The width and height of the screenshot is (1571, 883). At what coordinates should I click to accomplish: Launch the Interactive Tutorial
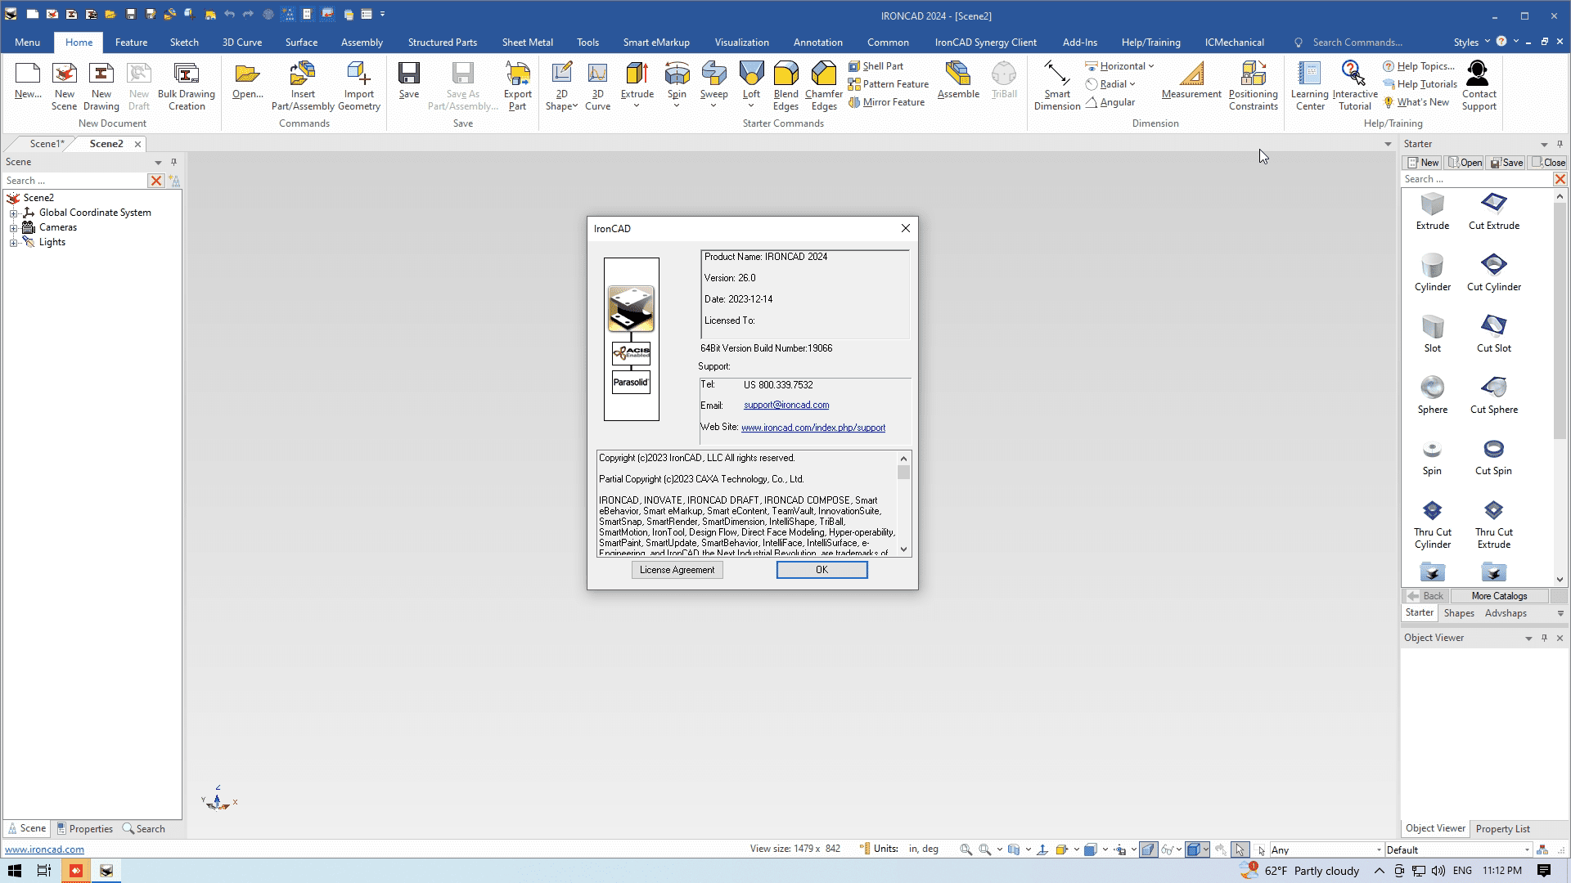point(1355,85)
